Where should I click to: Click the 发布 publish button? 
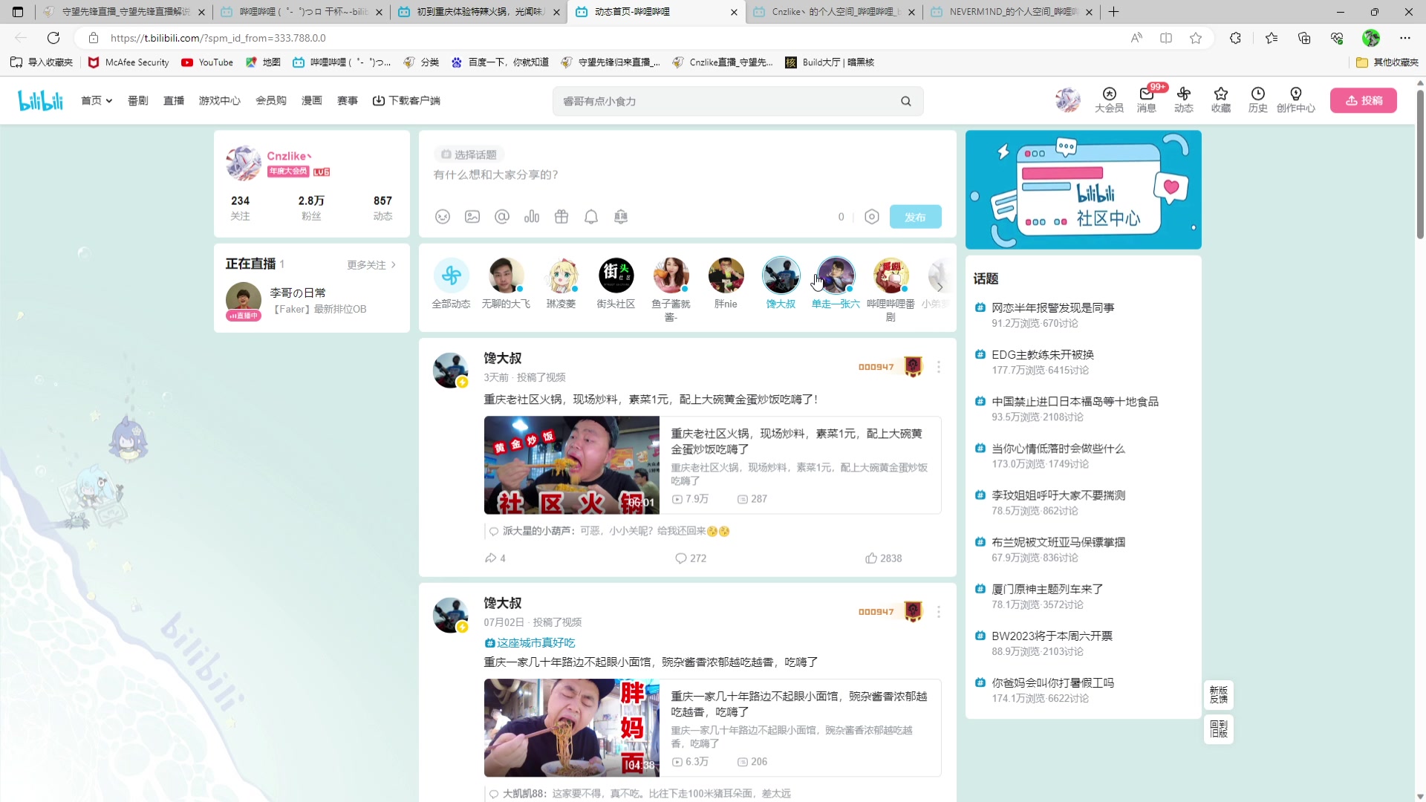(x=915, y=216)
